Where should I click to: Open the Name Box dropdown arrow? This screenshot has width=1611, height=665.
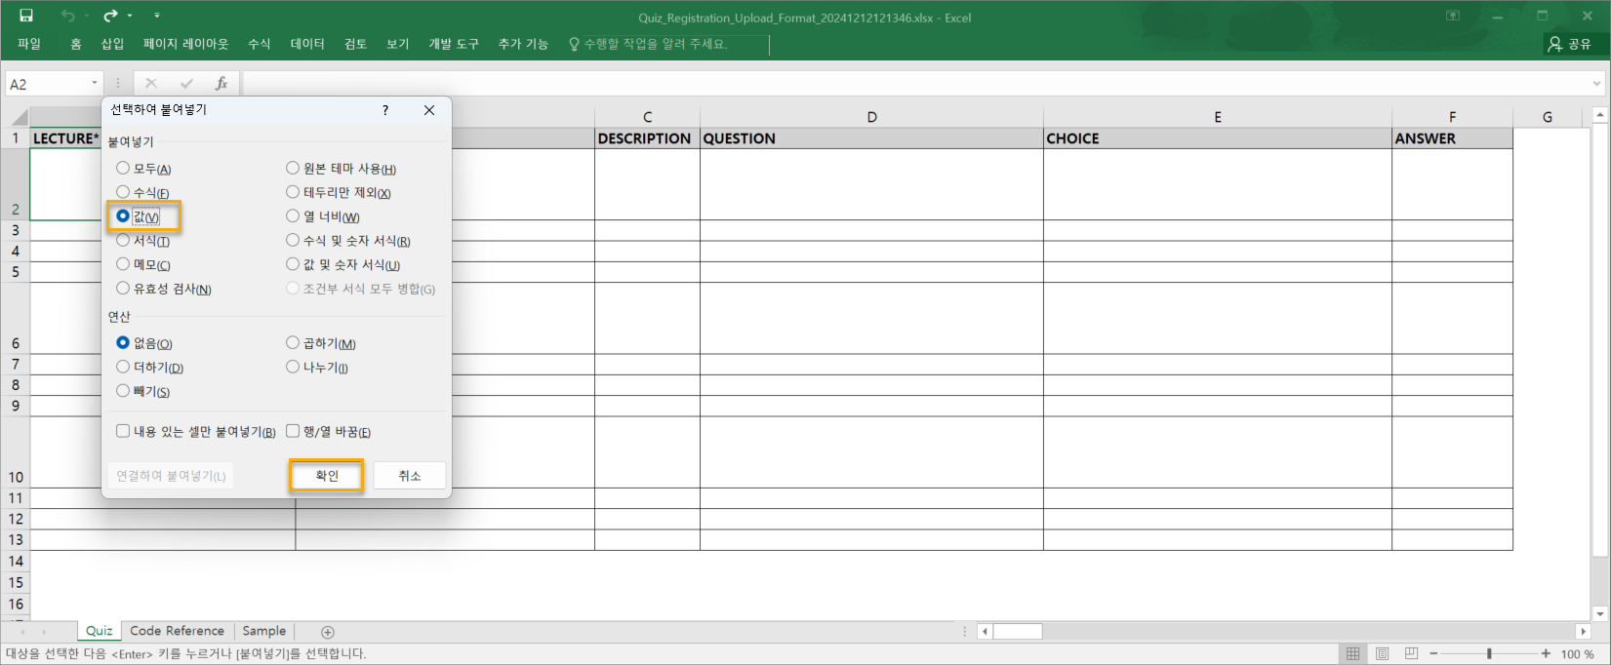tap(95, 84)
